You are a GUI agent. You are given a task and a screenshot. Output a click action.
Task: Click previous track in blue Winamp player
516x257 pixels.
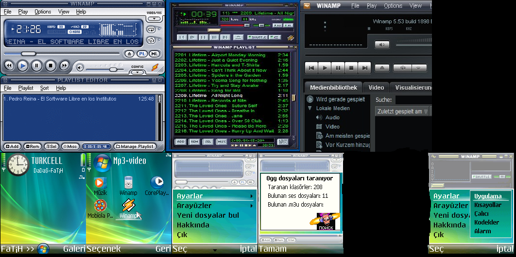[9, 65]
